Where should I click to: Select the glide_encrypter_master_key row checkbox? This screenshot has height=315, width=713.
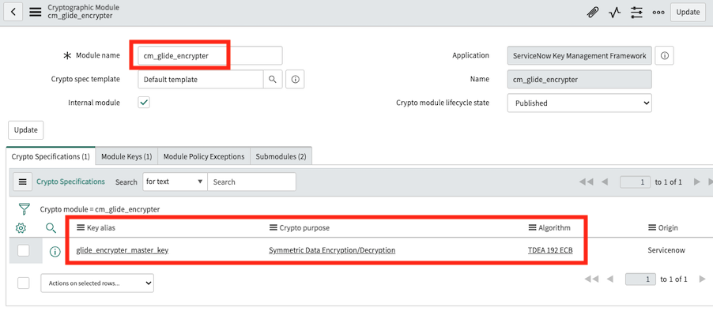click(x=23, y=250)
